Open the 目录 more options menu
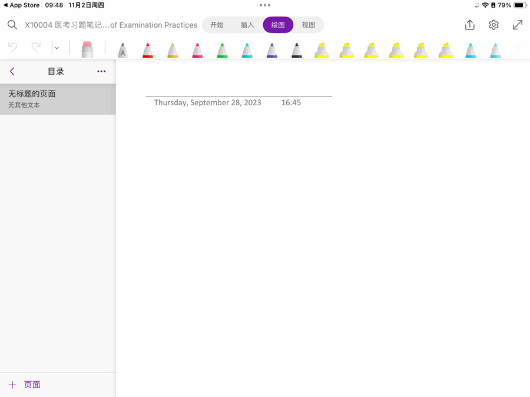 pyautogui.click(x=101, y=71)
